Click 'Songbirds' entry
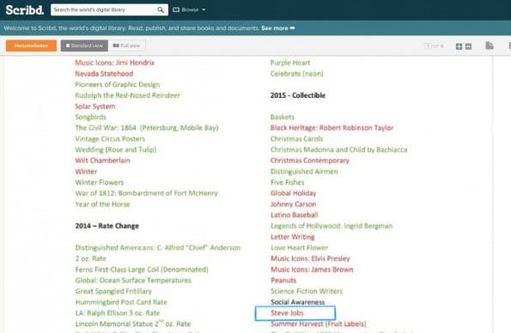This screenshot has width=511, height=333. tap(90, 117)
